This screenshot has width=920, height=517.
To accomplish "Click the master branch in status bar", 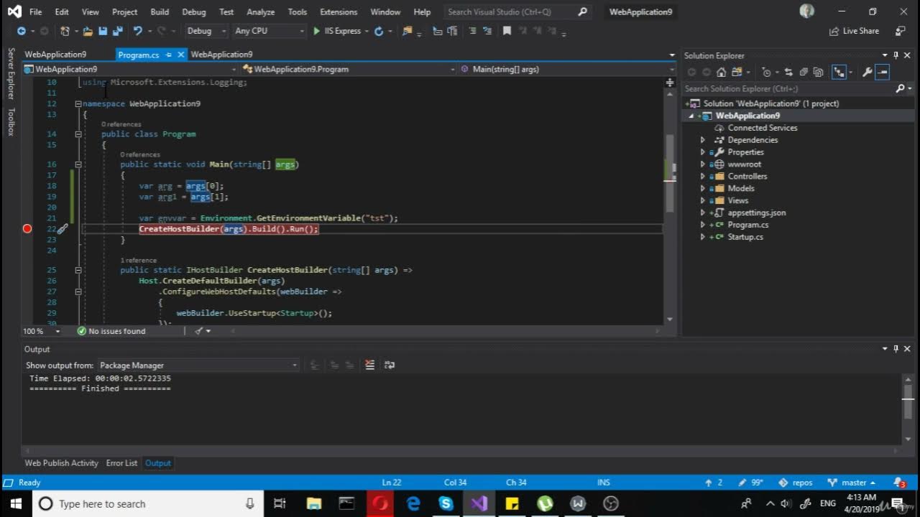I will (x=852, y=483).
